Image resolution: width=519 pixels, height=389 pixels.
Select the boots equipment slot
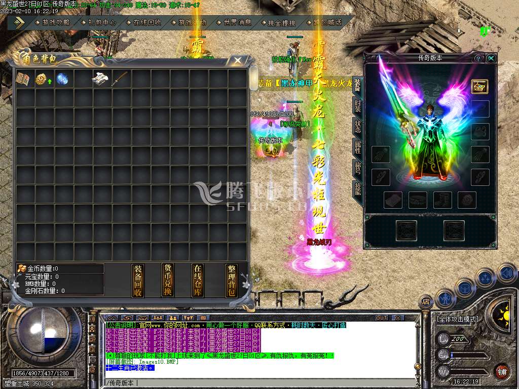442,200
